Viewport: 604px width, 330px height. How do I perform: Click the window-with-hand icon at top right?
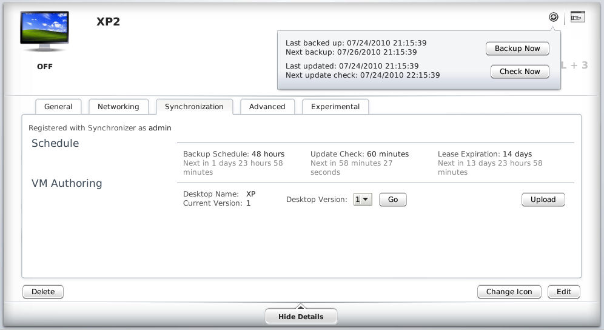[x=577, y=17]
